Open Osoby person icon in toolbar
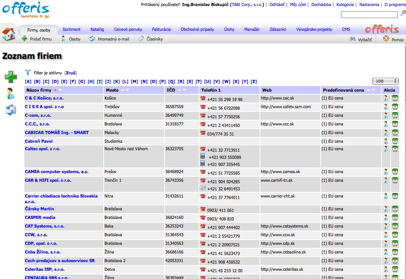This screenshot has height=279, width=406. (x=63, y=39)
